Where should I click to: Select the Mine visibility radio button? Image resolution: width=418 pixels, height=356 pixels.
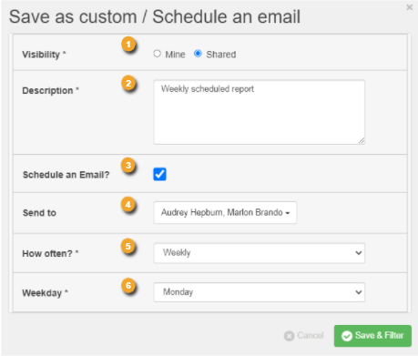click(x=157, y=54)
